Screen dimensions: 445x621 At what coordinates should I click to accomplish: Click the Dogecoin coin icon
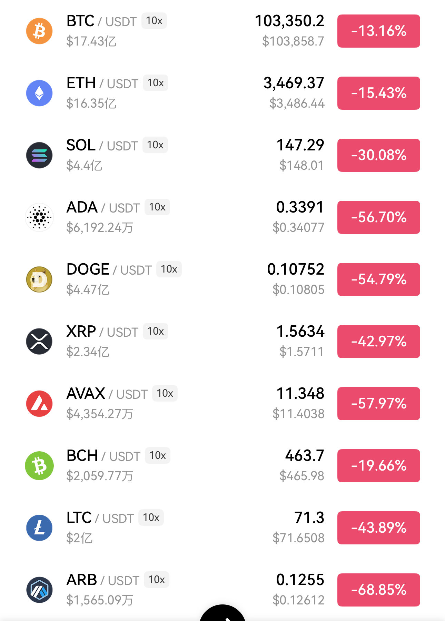click(39, 279)
